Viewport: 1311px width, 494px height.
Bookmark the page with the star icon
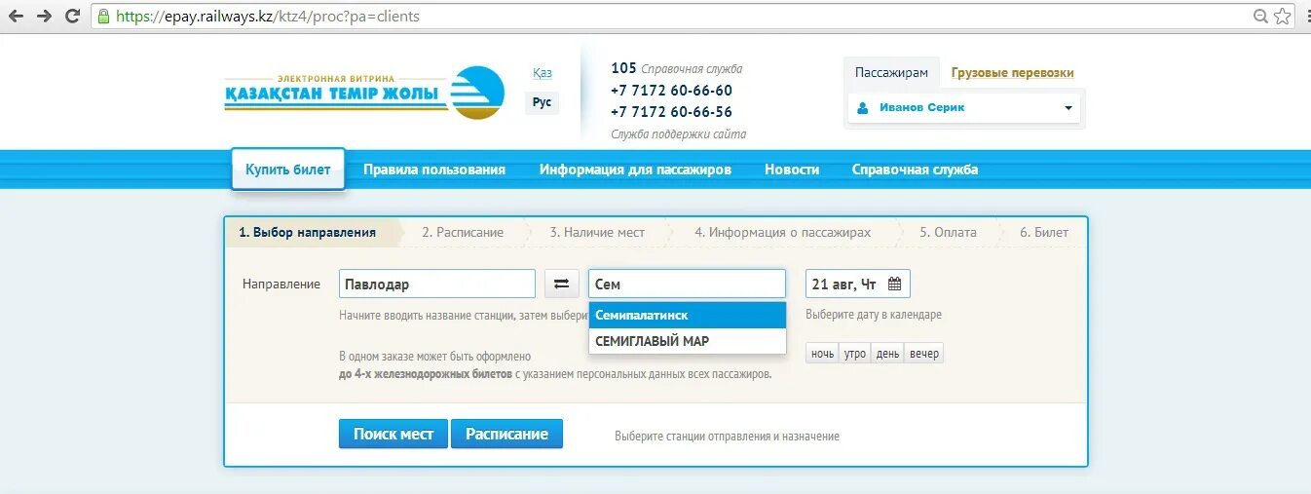1284,17
